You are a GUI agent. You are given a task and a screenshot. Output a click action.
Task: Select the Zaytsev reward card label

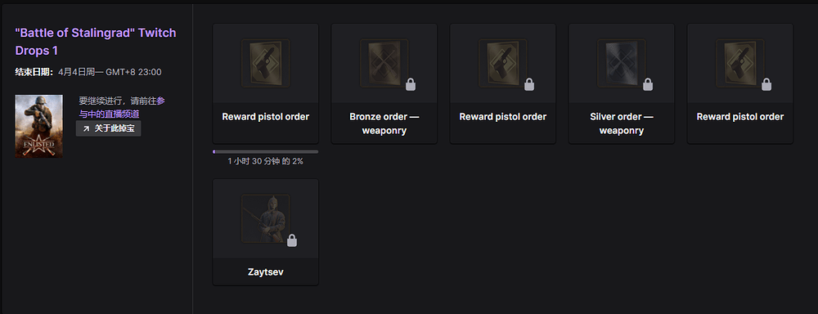pyautogui.click(x=266, y=272)
